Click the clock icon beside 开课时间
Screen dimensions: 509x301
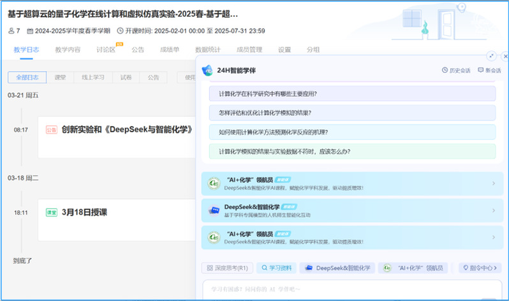[121, 31]
